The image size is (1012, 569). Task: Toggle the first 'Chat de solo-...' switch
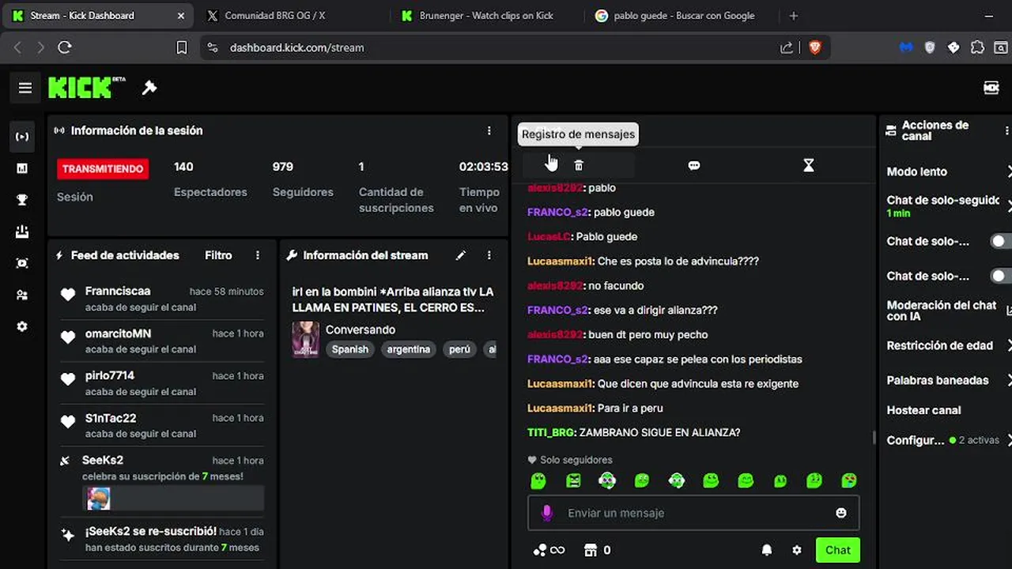point(1001,241)
